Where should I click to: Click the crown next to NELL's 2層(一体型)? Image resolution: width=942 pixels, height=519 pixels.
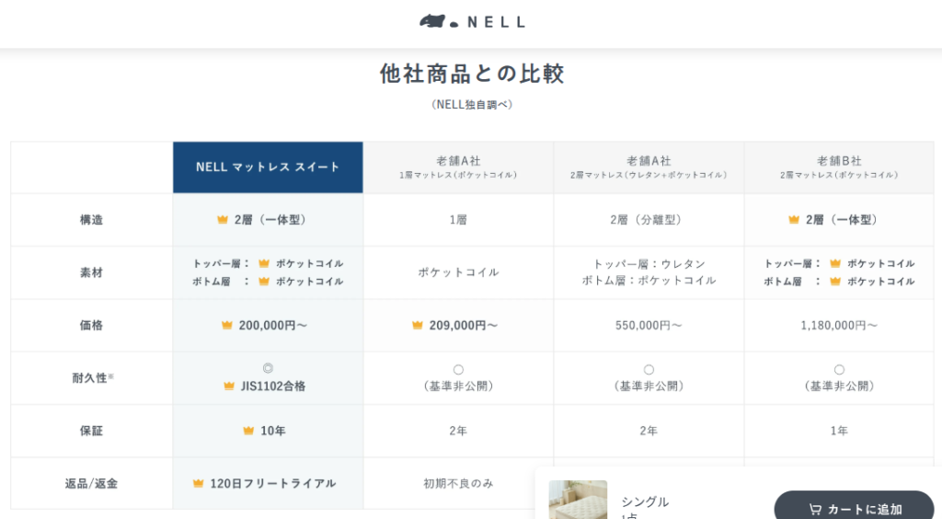pyautogui.click(x=223, y=220)
